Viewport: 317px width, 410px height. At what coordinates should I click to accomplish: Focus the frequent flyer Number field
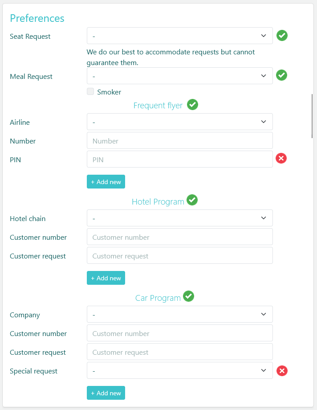179,140
